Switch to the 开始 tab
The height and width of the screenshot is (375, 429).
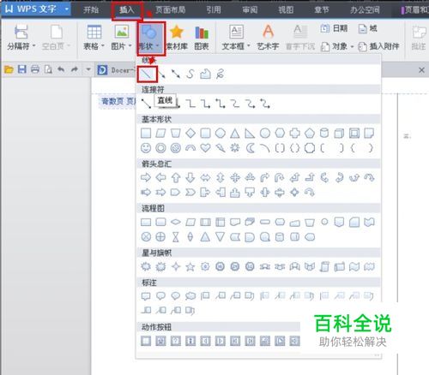pos(91,9)
